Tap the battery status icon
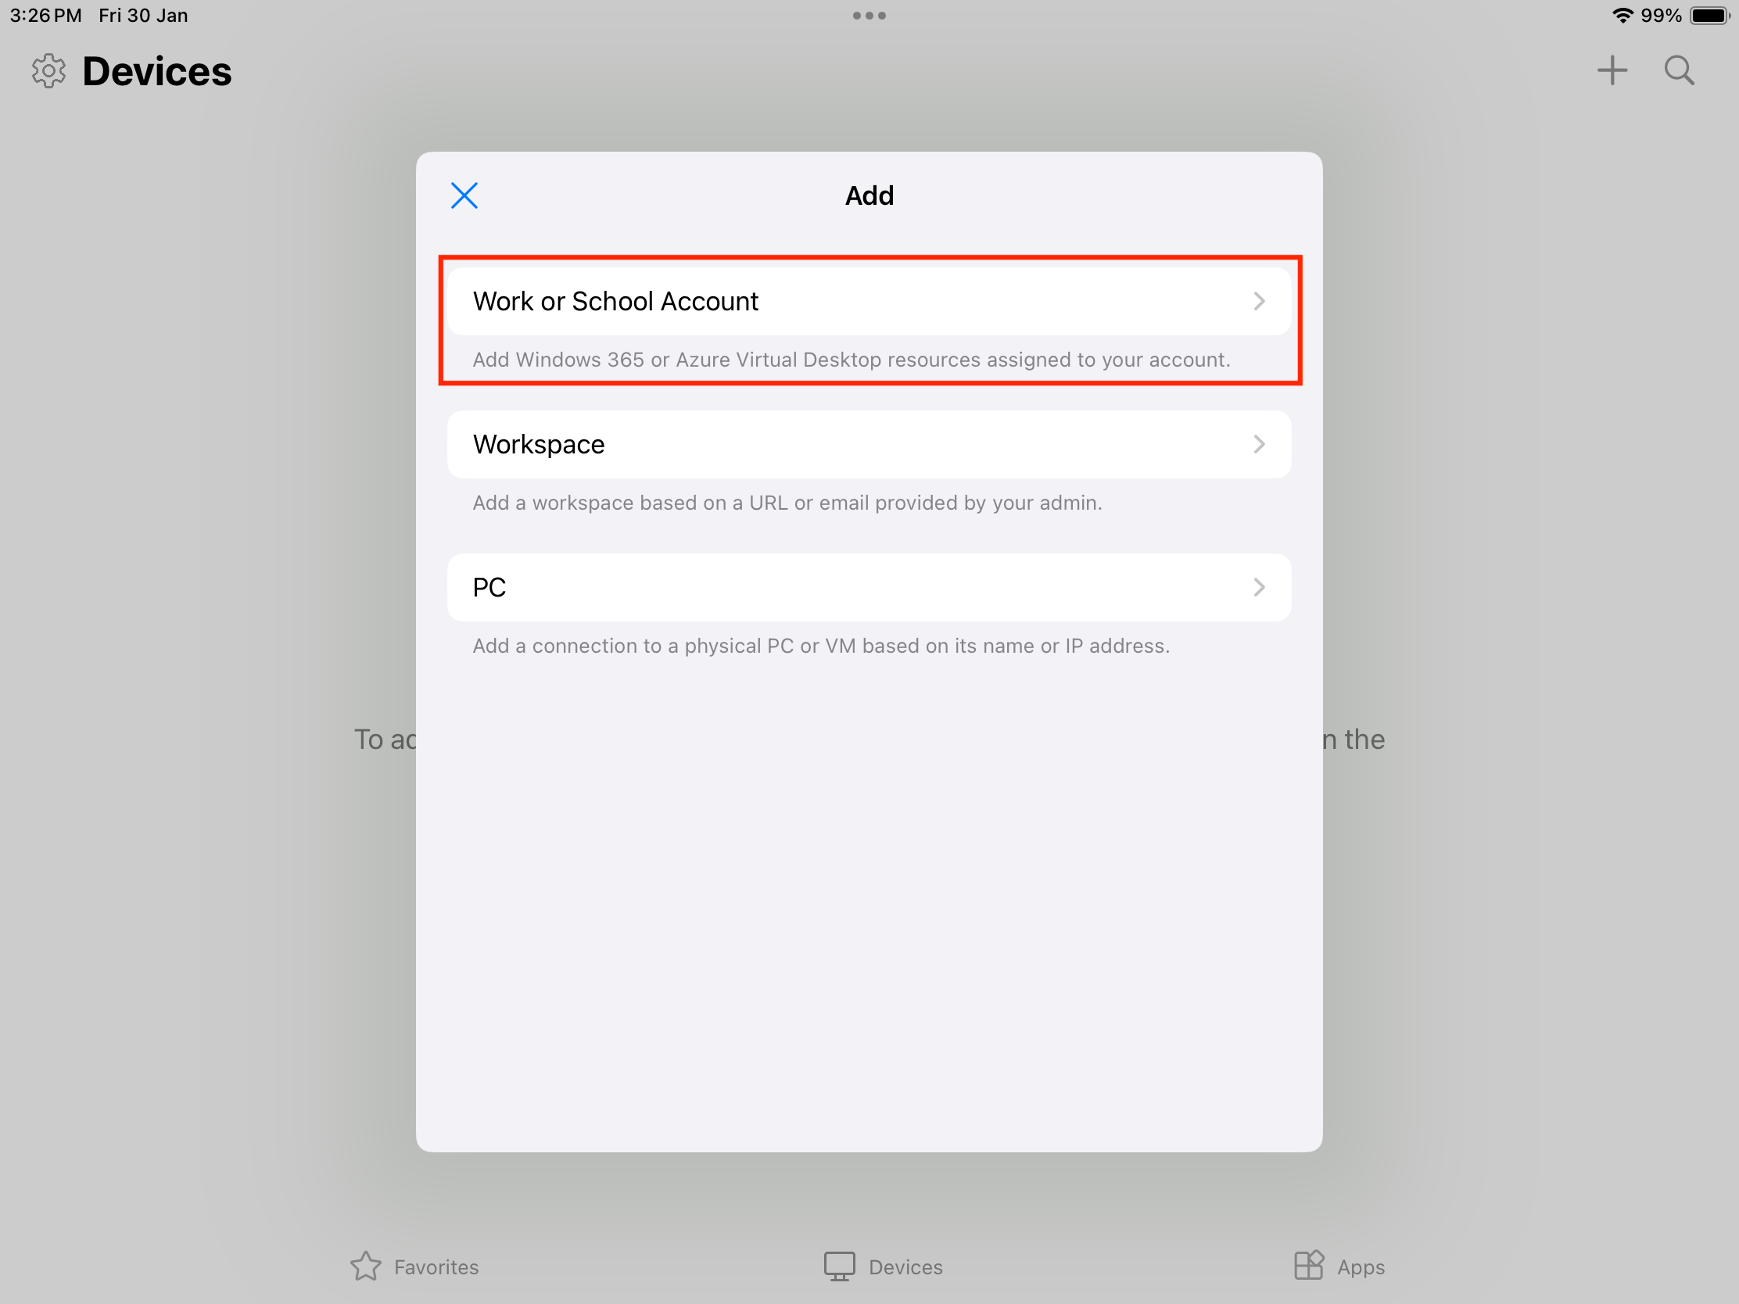1739x1304 pixels. tap(1709, 16)
